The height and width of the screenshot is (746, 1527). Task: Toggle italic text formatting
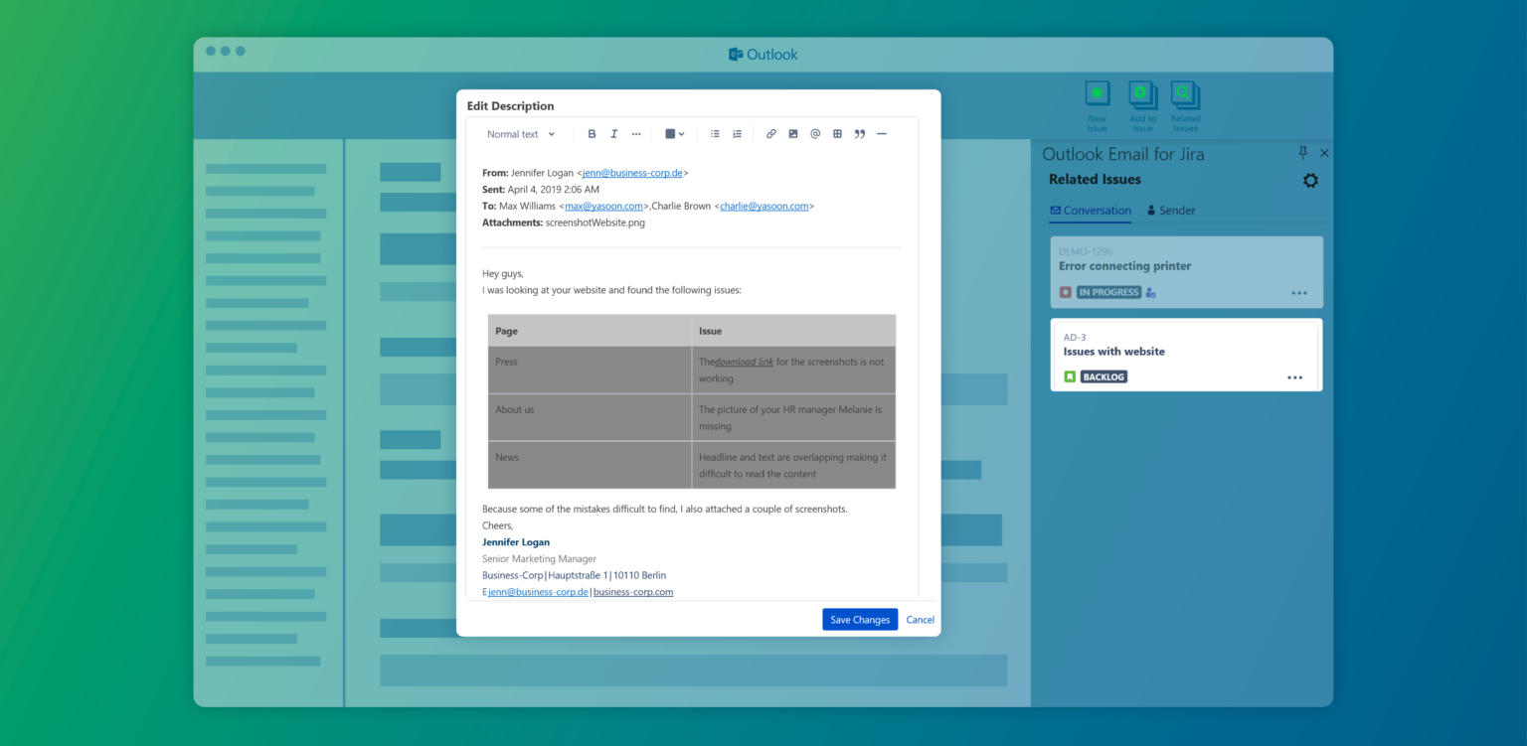click(614, 133)
